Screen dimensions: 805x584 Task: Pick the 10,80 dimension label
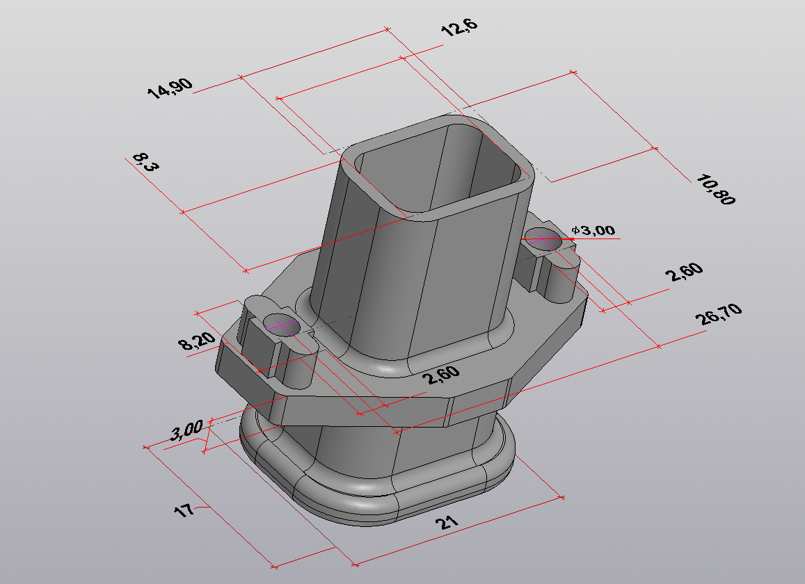tap(716, 189)
